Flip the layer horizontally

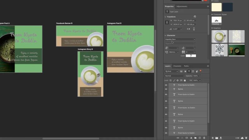click(188, 29)
